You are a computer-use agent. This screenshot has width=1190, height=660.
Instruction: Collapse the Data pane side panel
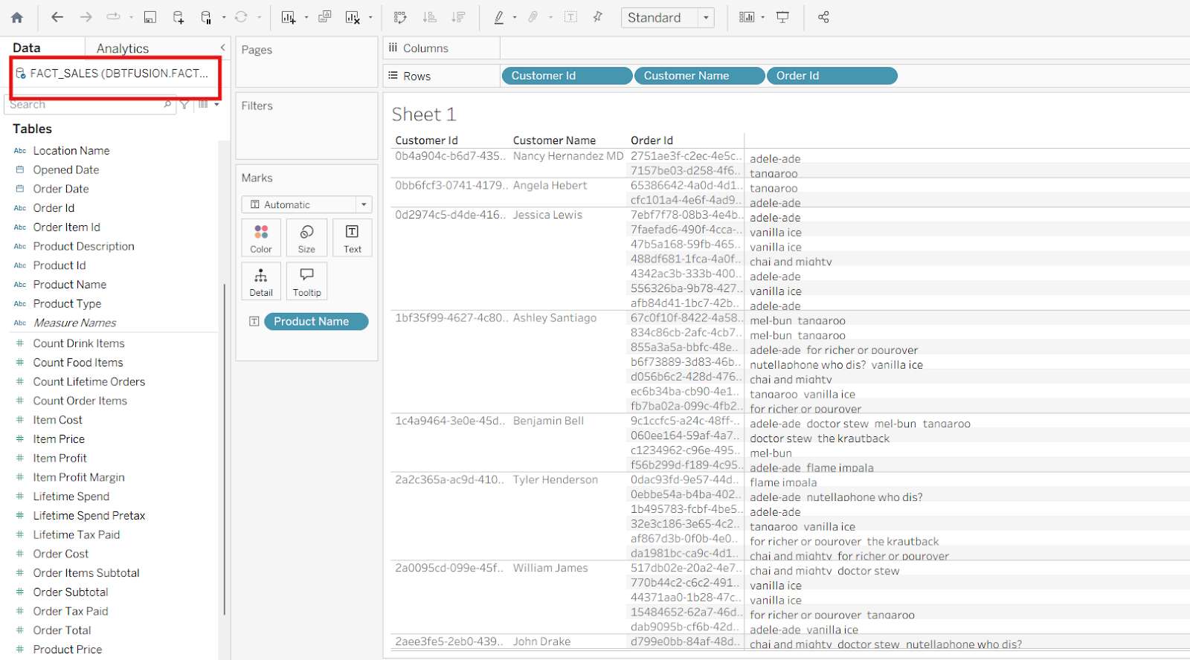222,48
